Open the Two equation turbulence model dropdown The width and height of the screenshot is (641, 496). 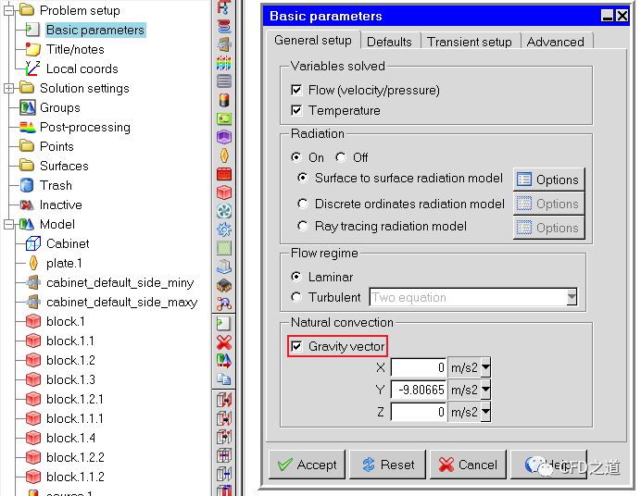click(572, 297)
